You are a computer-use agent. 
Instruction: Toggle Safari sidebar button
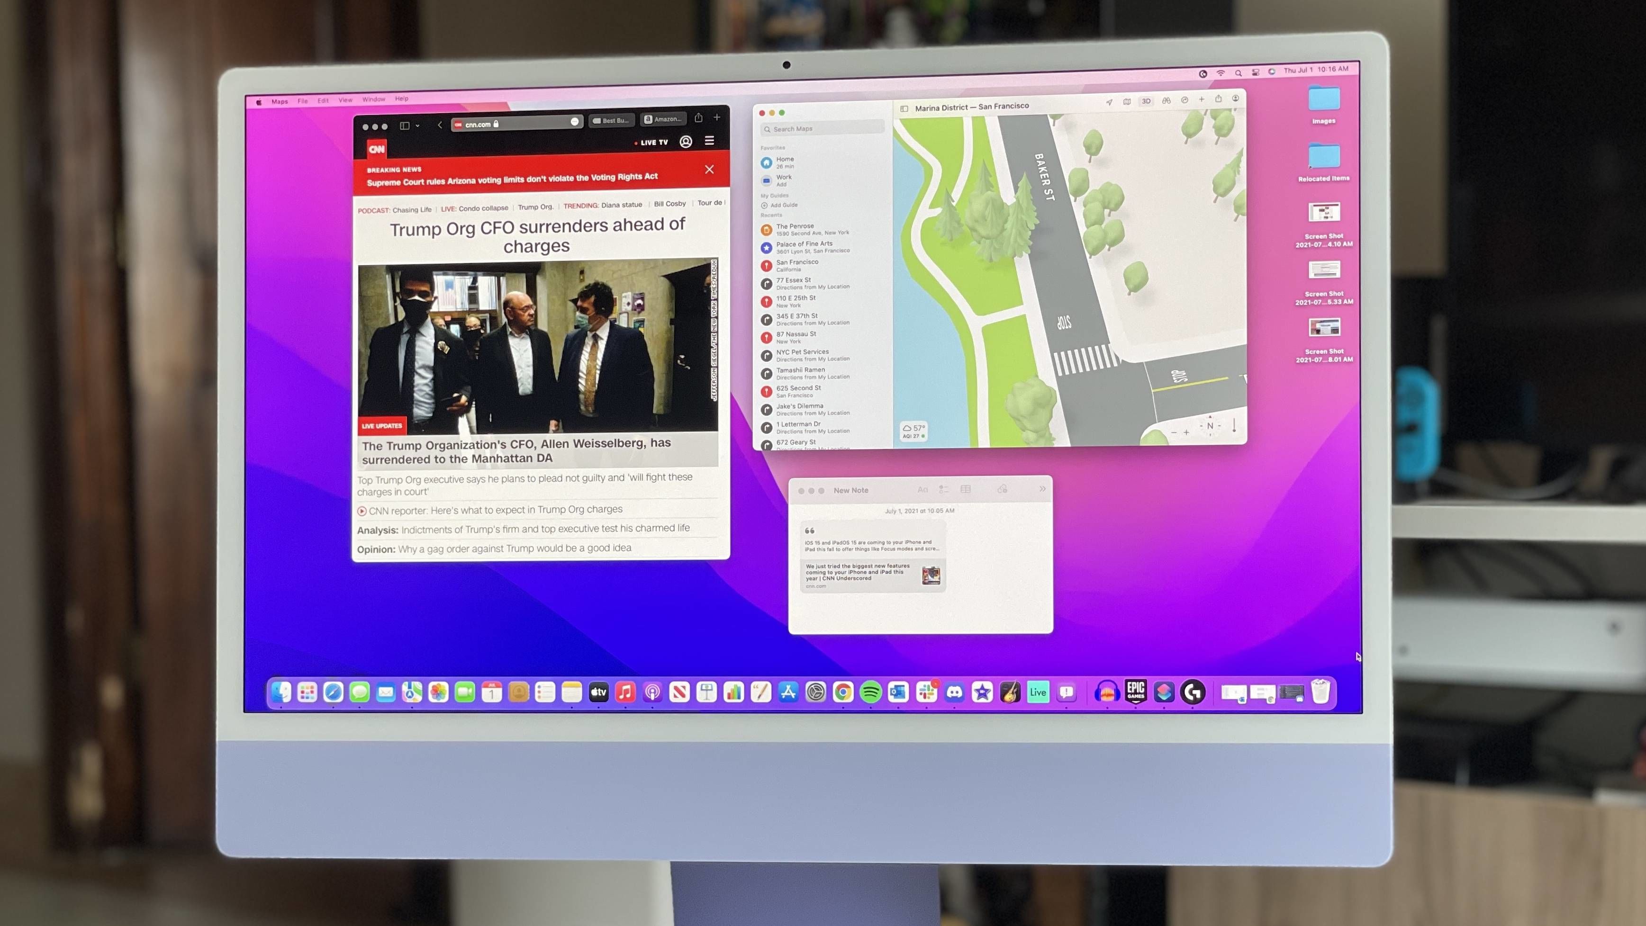click(405, 126)
